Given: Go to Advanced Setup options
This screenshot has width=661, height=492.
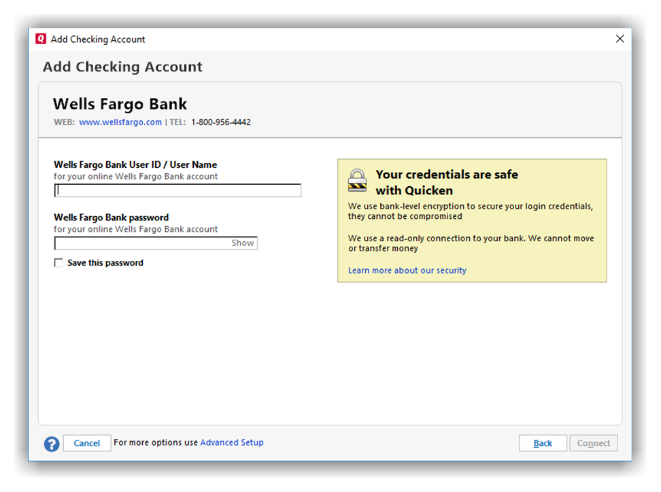Looking at the screenshot, I should coord(231,442).
